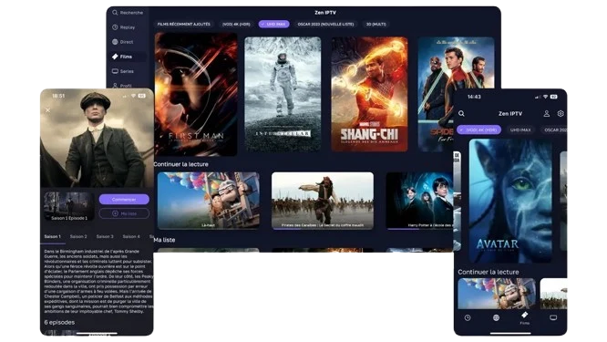Click the Wi-Fi status icon on right phone
Image resolution: width=607 pixels, height=342 pixels.
click(545, 97)
